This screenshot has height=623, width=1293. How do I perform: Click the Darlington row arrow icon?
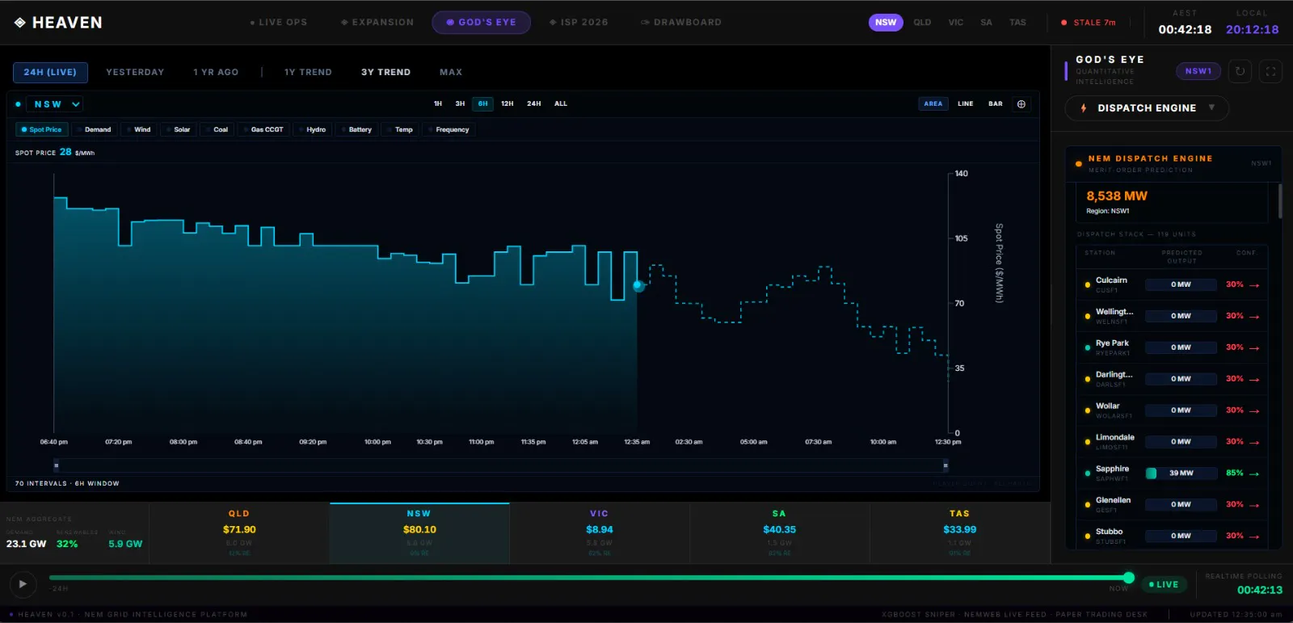(1254, 380)
